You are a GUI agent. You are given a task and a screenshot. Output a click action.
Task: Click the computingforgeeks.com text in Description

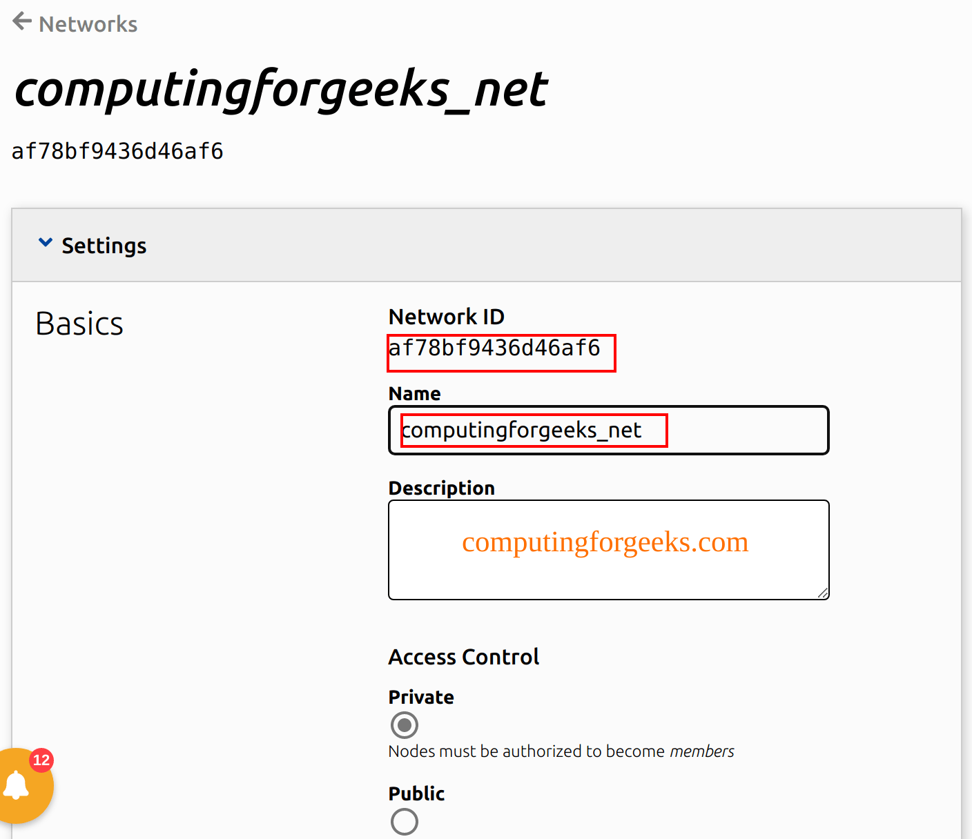pyautogui.click(x=605, y=543)
